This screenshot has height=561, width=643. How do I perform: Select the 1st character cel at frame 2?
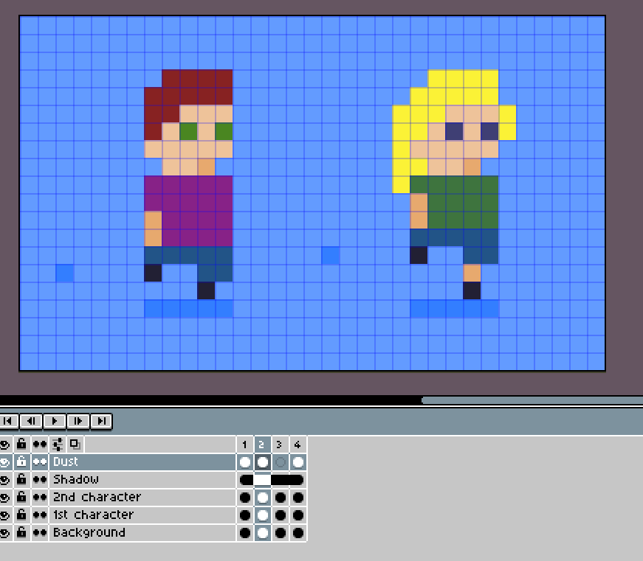pos(263,515)
